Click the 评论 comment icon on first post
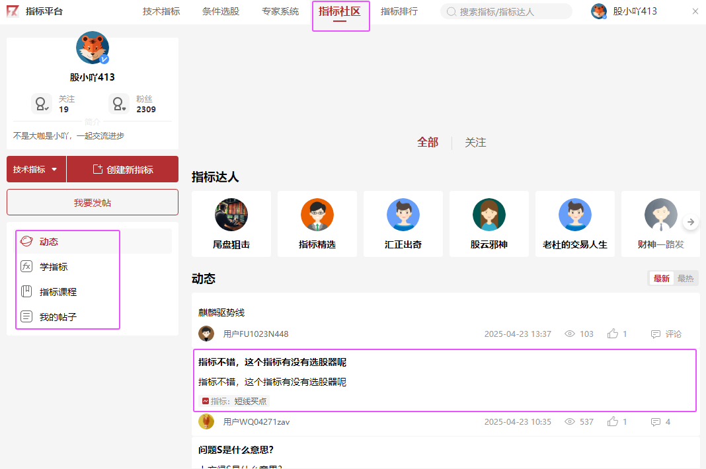 point(656,334)
